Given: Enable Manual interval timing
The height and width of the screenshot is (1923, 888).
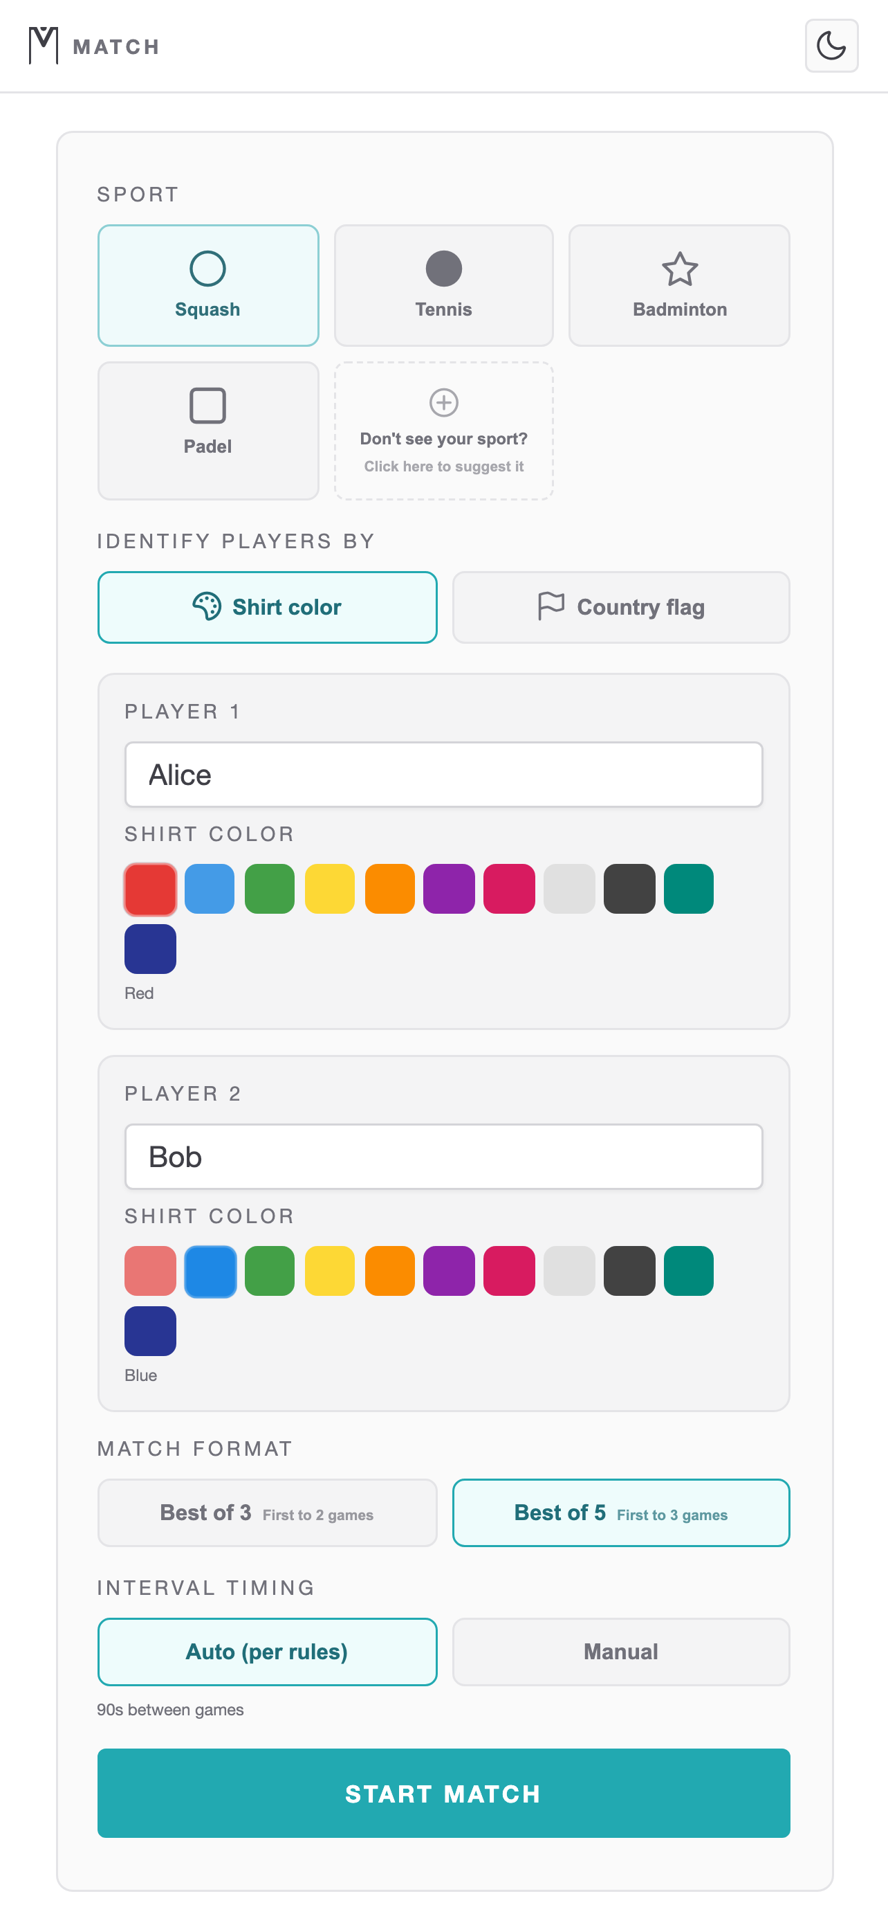Looking at the screenshot, I should click(x=620, y=1651).
